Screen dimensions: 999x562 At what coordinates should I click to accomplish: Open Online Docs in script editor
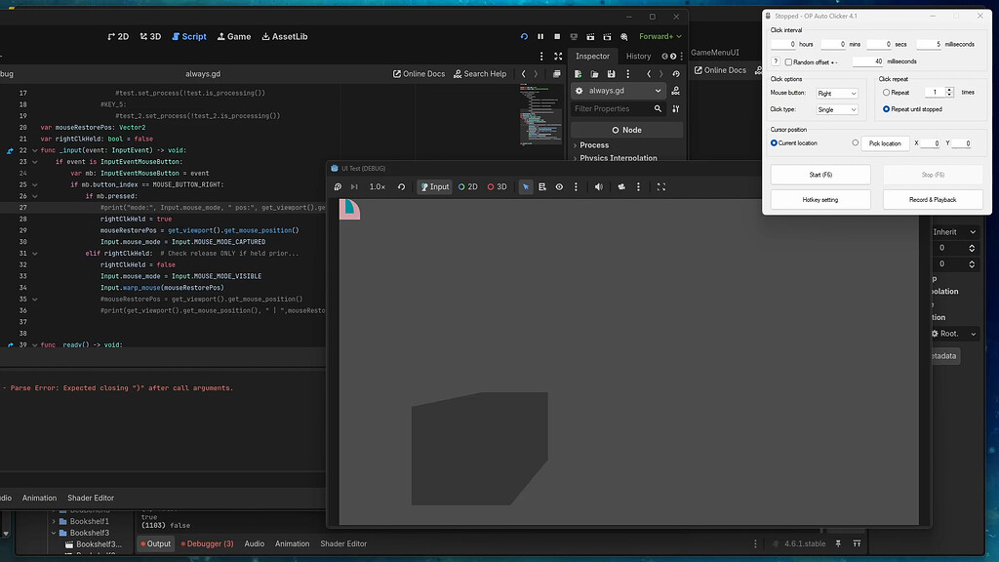coord(419,74)
